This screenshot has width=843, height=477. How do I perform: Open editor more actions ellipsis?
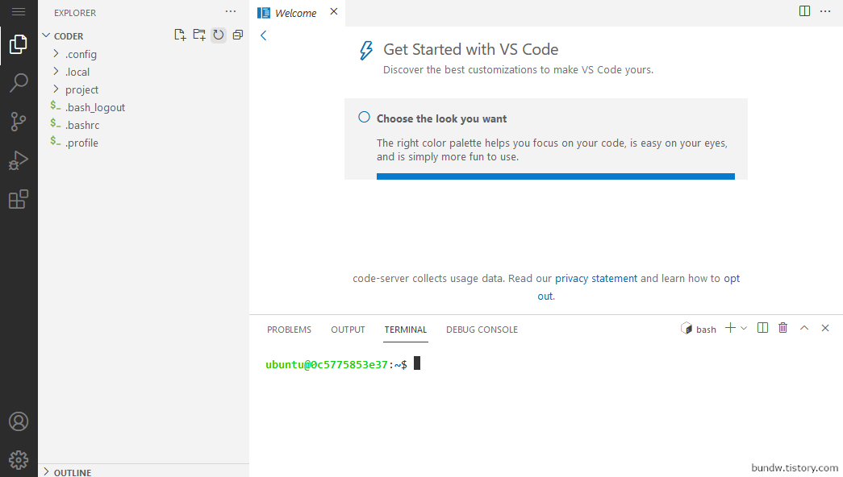(x=825, y=11)
